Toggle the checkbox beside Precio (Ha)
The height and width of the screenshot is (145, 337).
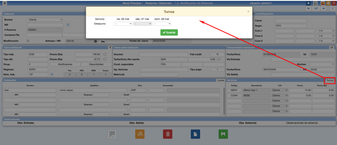pos(105,54)
